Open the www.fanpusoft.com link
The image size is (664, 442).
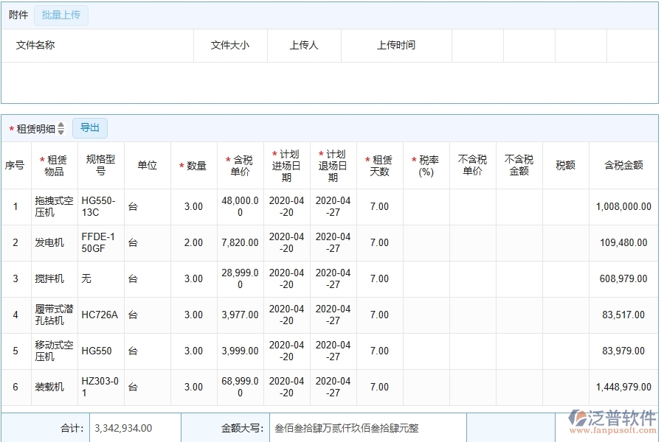615,432
